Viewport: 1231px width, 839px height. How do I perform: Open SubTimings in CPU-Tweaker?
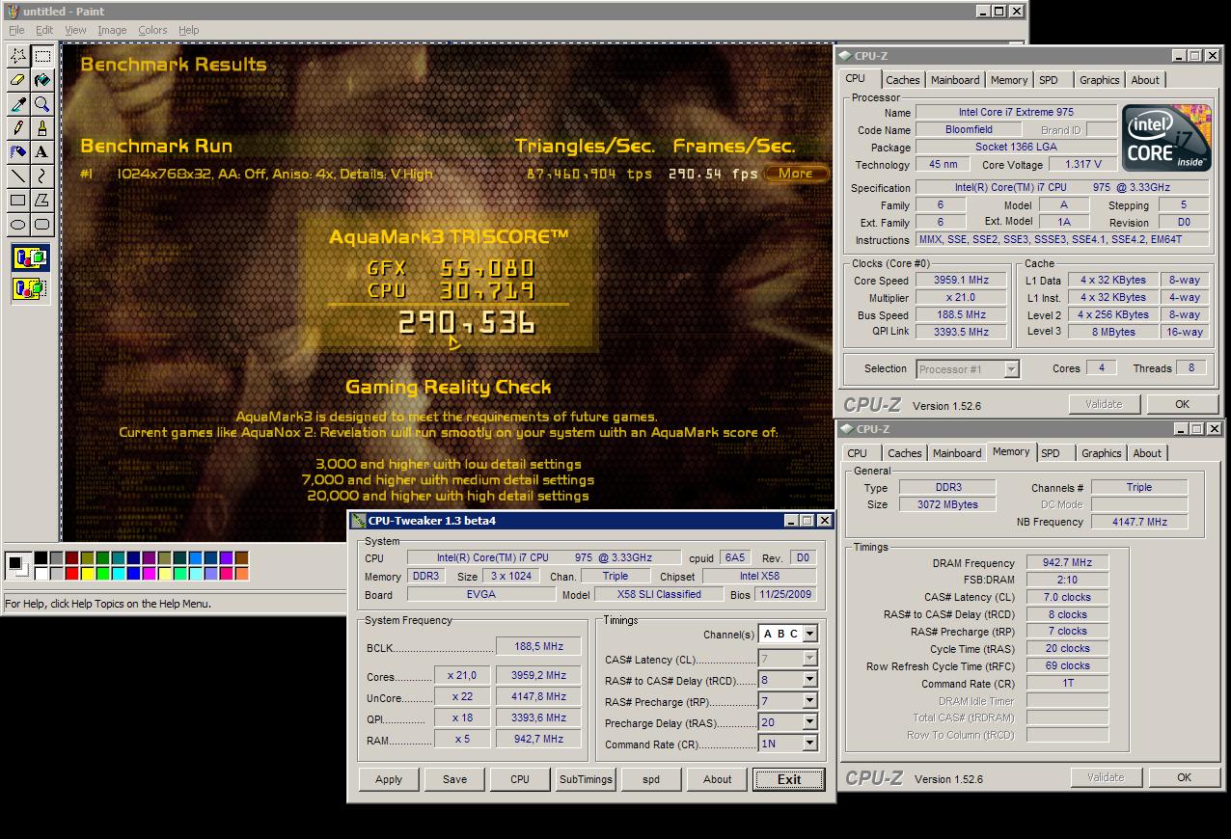[586, 779]
